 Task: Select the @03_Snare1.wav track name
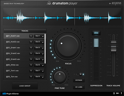tap(13, 48)
